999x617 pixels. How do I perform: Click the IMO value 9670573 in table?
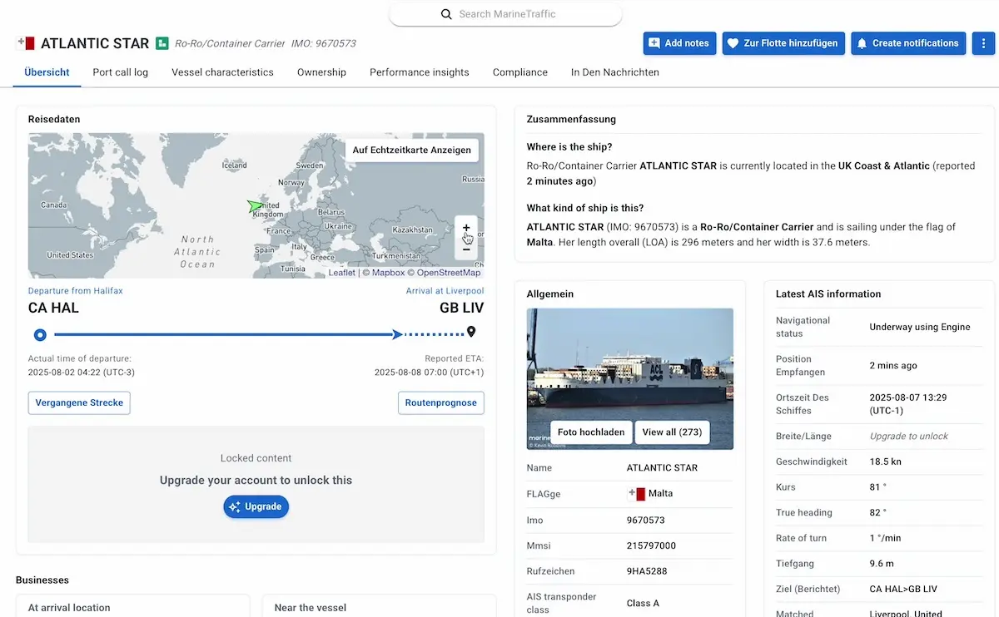(x=646, y=520)
